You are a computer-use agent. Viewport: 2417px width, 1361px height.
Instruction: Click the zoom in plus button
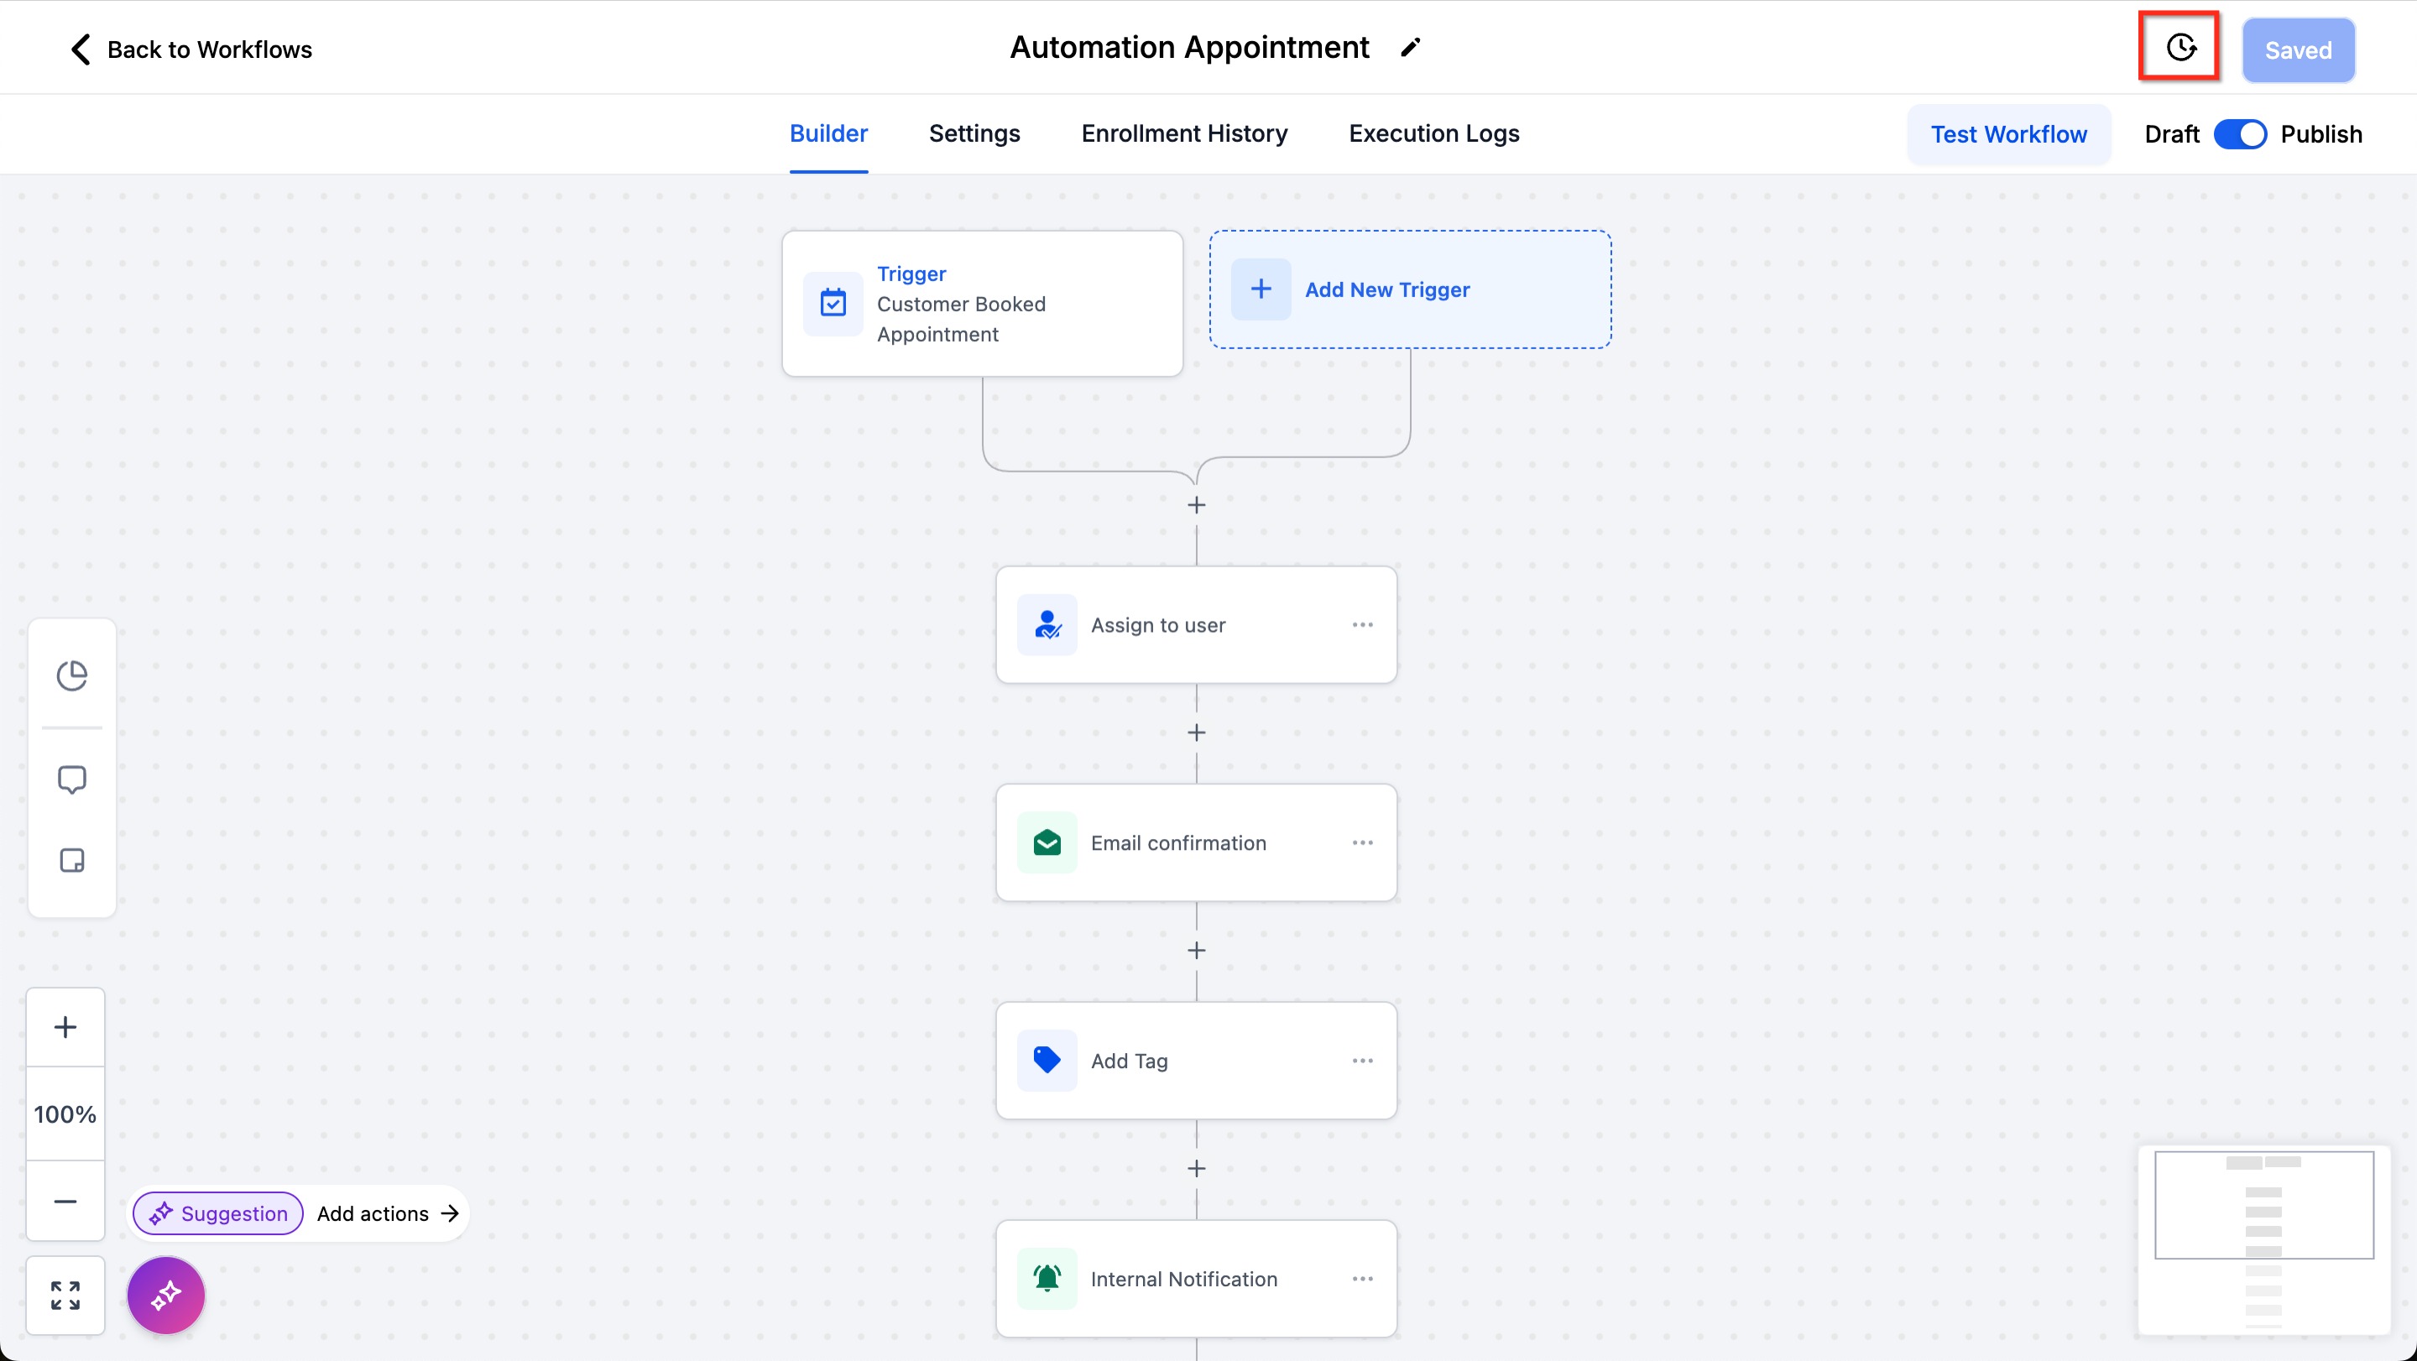[x=65, y=1027]
